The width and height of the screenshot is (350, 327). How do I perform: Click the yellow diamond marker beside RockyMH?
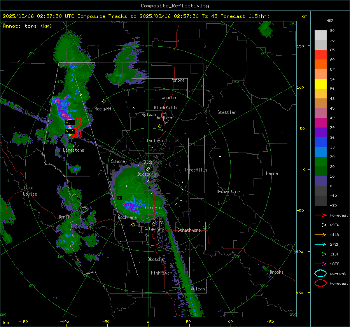pos(104,101)
